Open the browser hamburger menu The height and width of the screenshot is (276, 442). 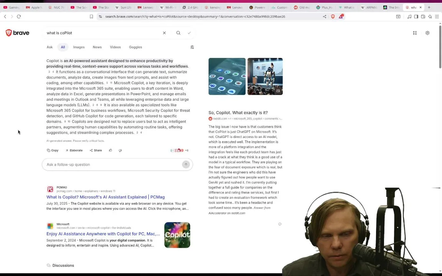[x=437, y=16]
